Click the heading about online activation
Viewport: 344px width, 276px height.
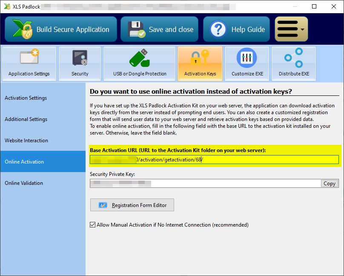tap(191, 91)
